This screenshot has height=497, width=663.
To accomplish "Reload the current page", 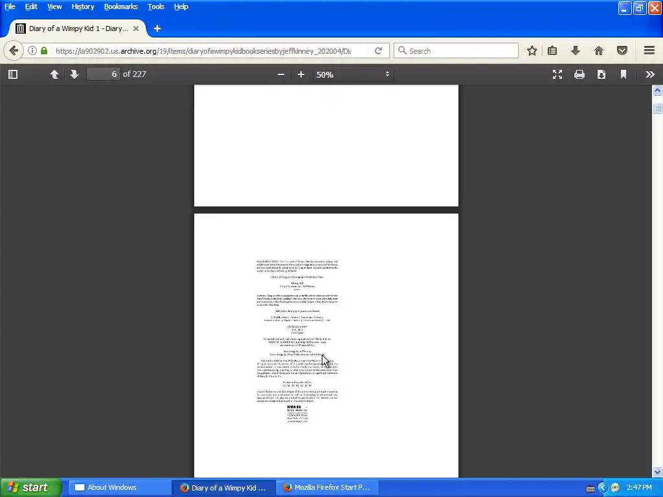I will (378, 50).
